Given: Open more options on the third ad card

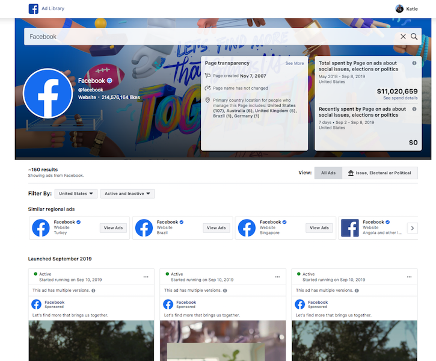Looking at the screenshot, I should 410,277.
